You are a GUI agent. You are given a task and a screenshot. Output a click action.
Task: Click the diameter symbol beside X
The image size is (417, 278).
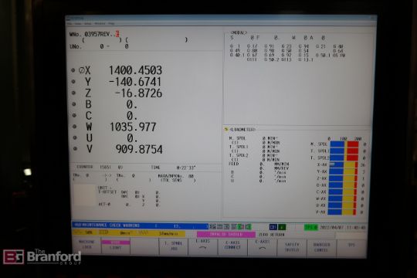coord(82,70)
